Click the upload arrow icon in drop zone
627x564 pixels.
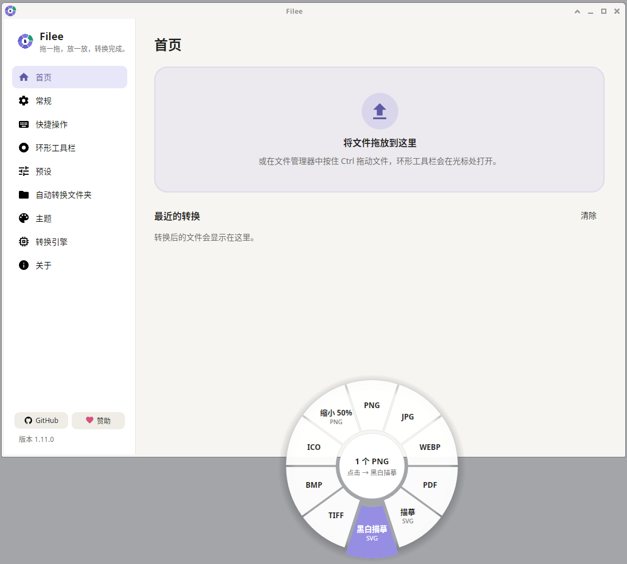point(379,111)
